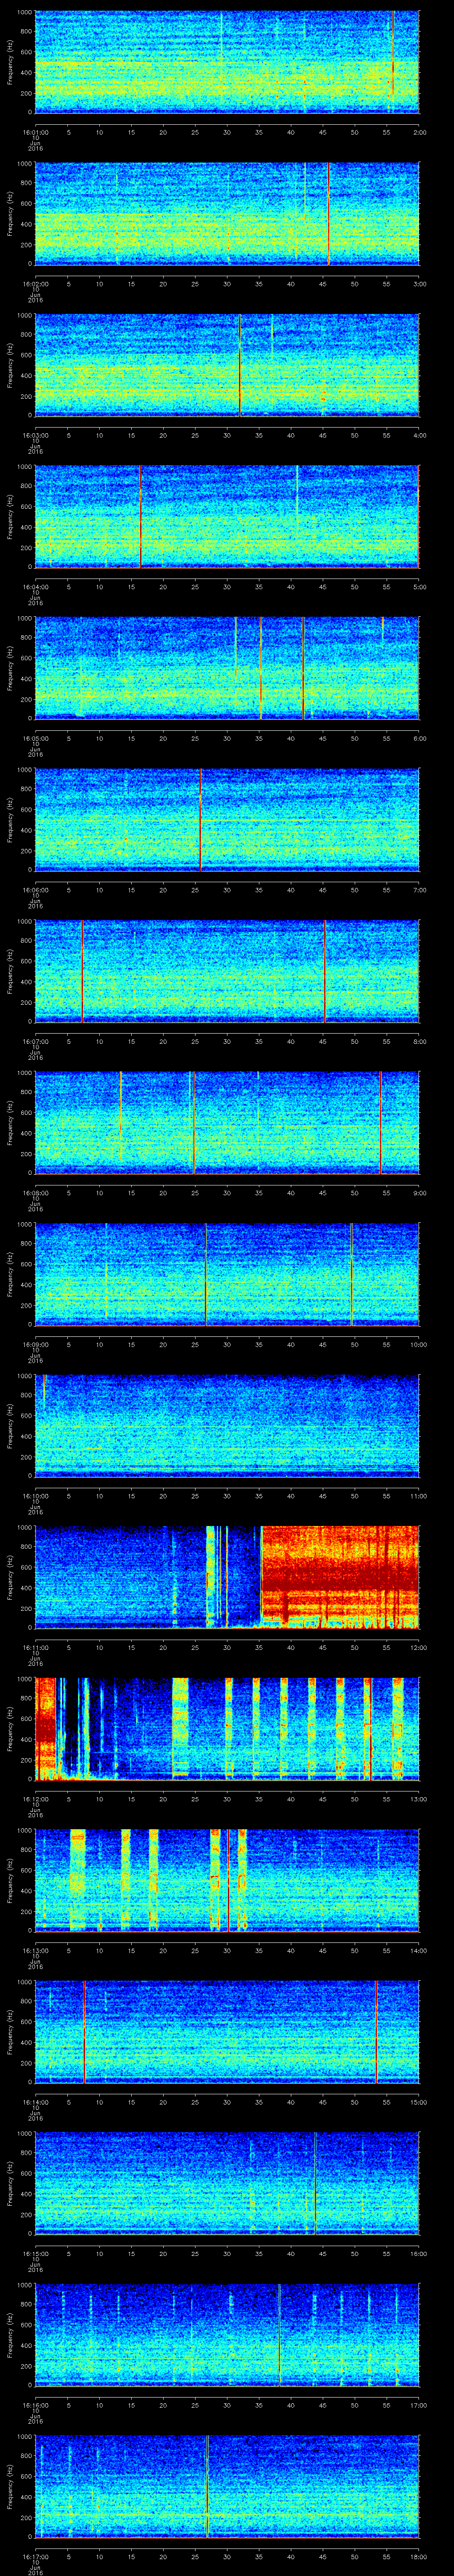454x2576 pixels.
Task: Select the spectrogram panel starting at 16:13:00
Action: click(x=227, y=1882)
